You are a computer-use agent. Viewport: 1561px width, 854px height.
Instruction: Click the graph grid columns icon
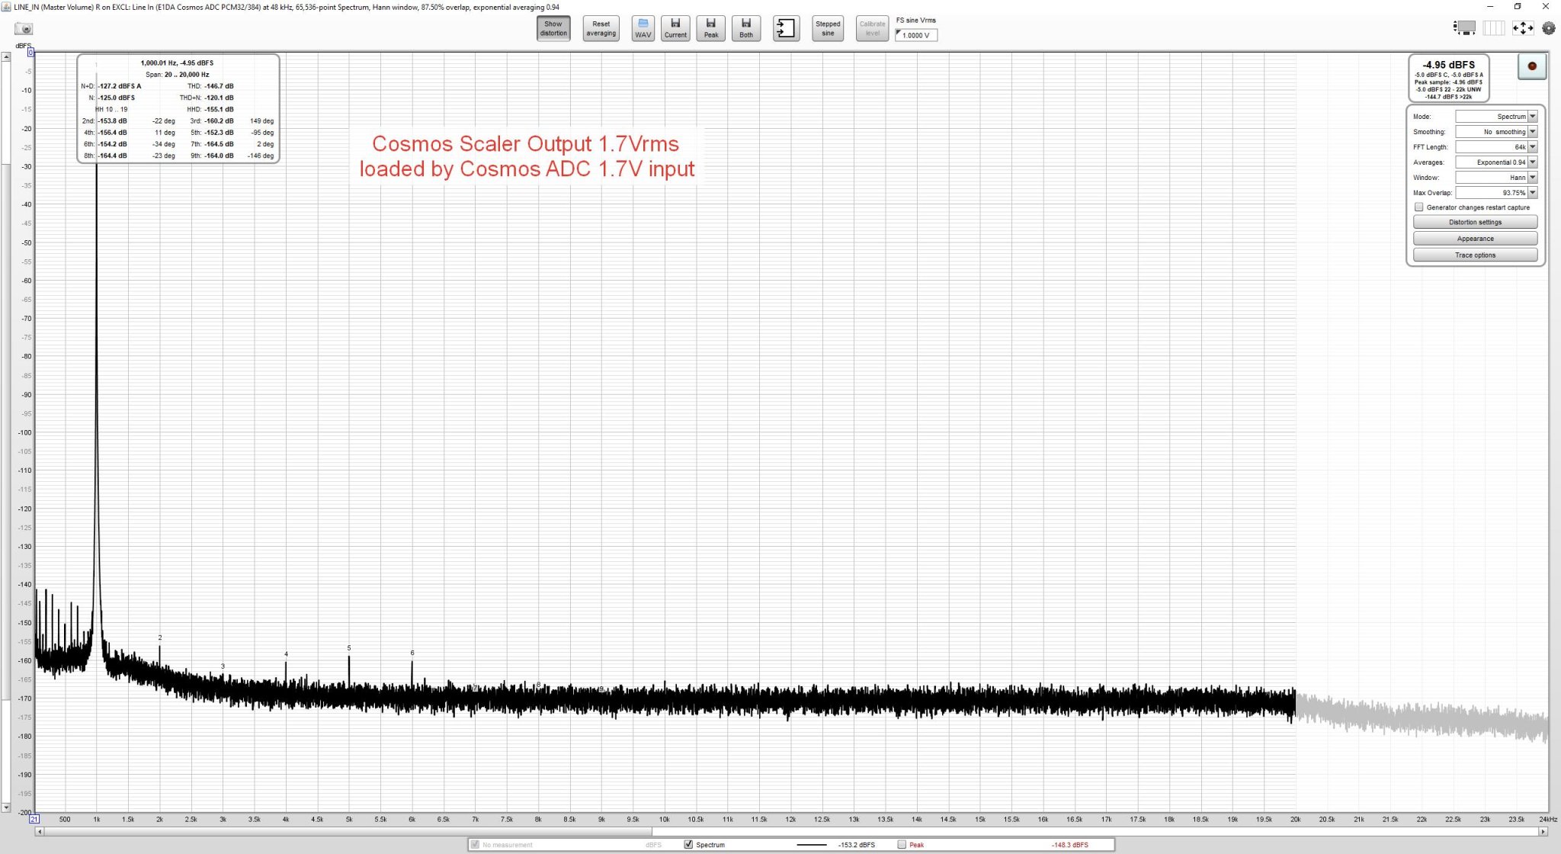(1494, 28)
